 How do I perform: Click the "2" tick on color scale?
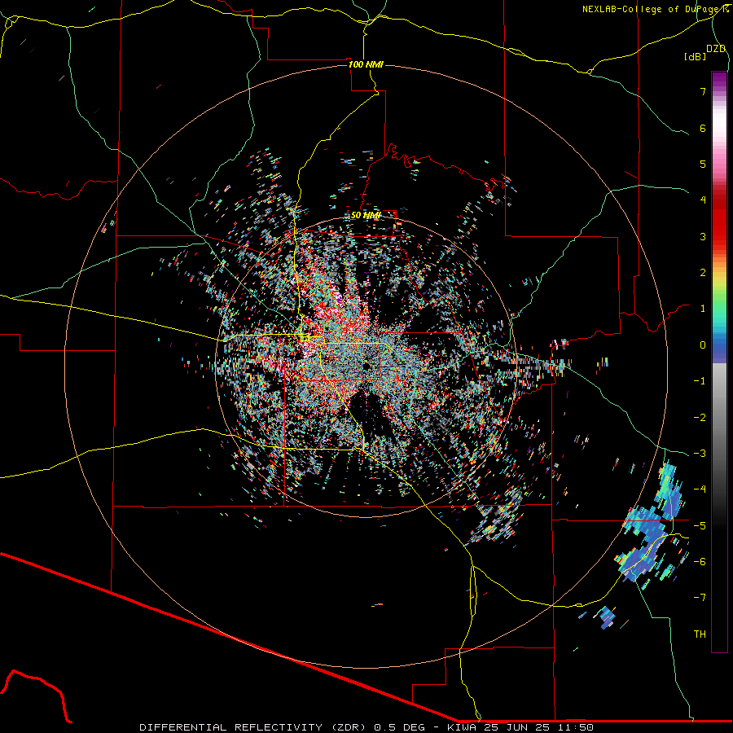click(703, 273)
